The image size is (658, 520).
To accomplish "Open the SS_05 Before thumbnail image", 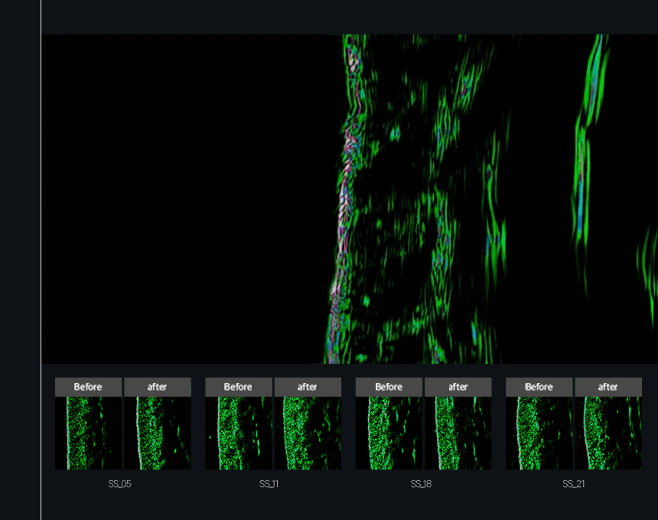I will 88,433.
